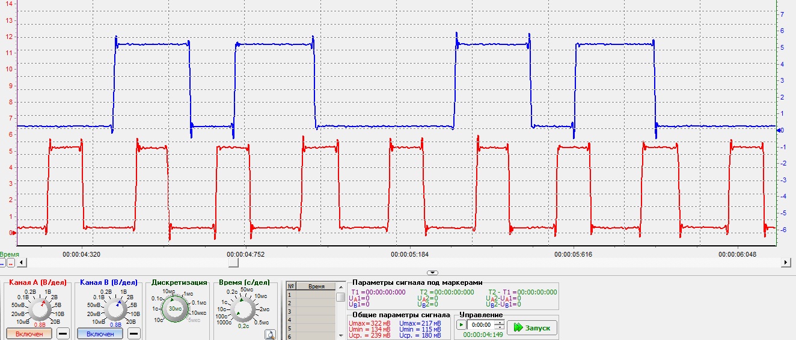Click the red dotted marker icon by the scrollbar
The image size is (796, 340).
coord(10,263)
